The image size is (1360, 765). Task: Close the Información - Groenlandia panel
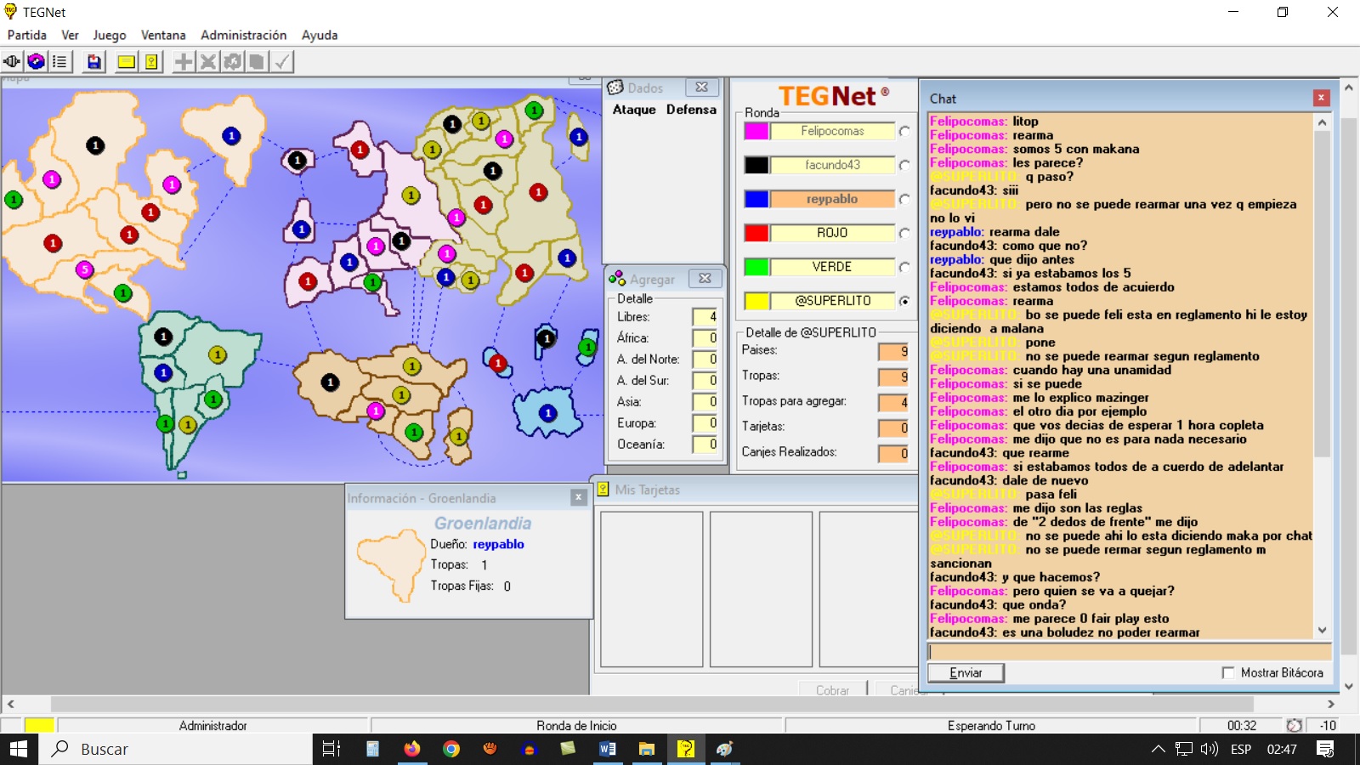coord(578,497)
